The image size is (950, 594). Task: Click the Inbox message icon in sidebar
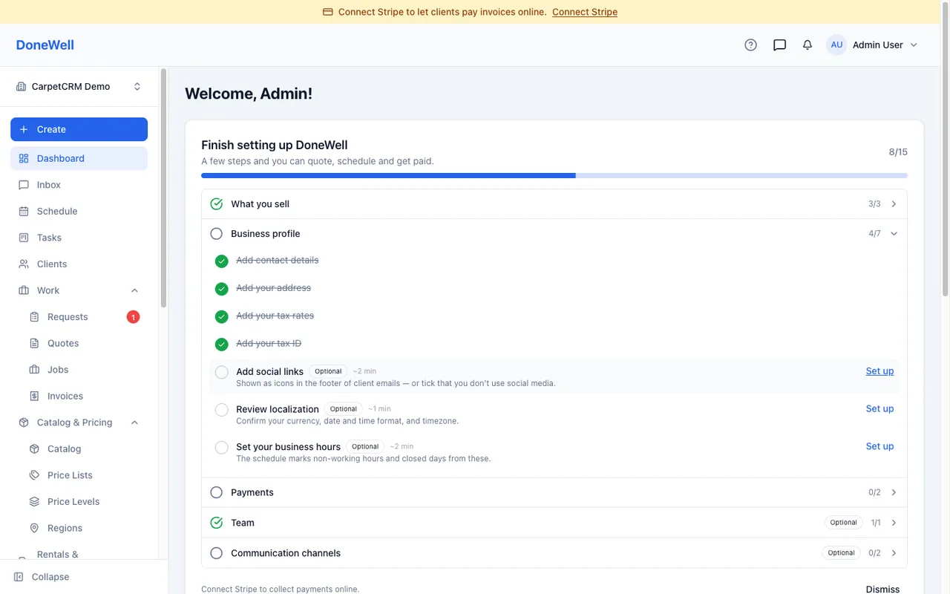pyautogui.click(x=24, y=185)
